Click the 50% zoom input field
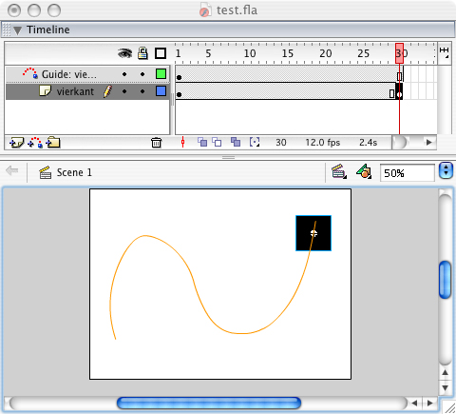The height and width of the screenshot is (414, 456). pyautogui.click(x=408, y=173)
